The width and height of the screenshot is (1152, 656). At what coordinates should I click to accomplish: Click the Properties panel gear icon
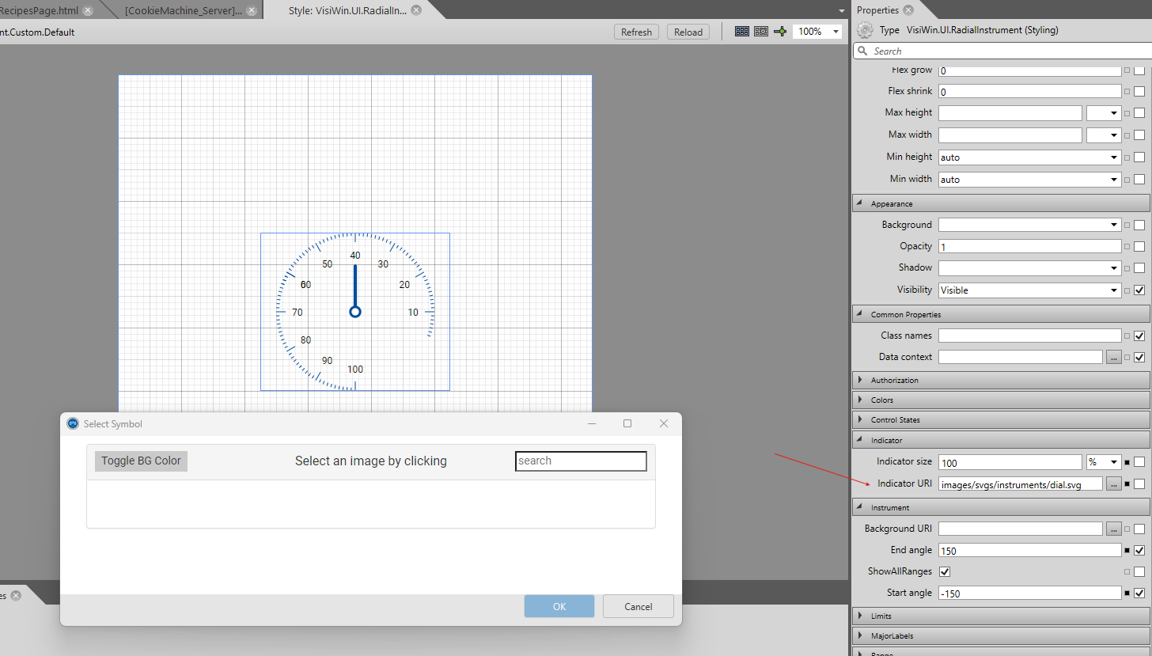pyautogui.click(x=864, y=29)
